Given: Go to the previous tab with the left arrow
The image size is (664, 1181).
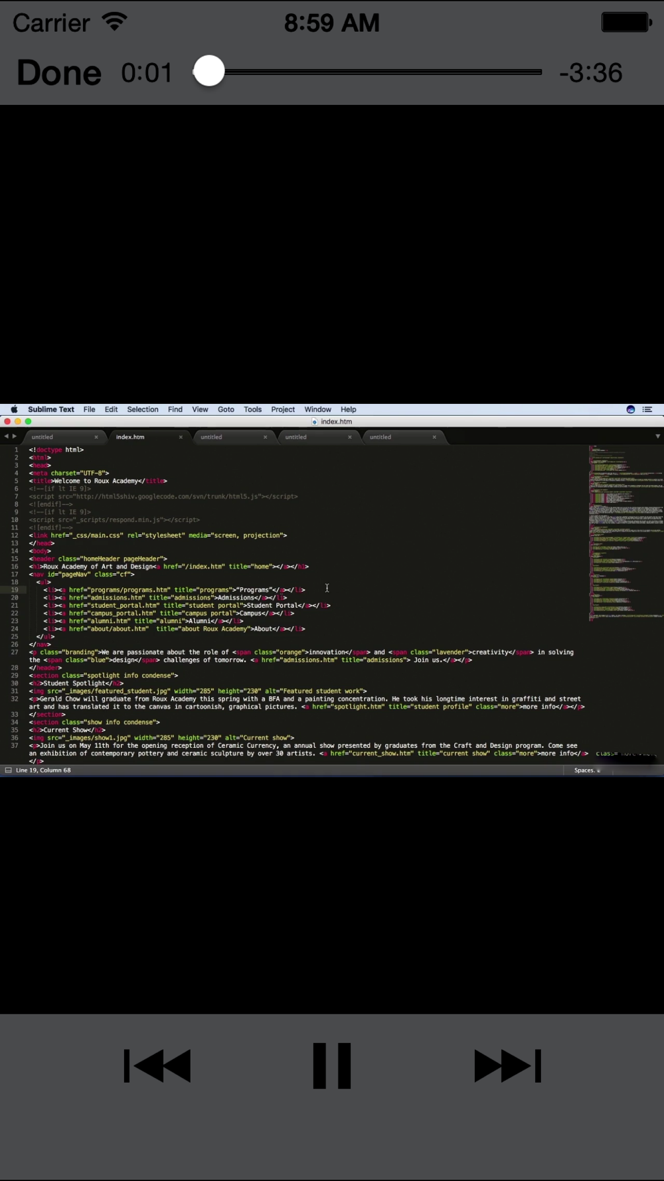Looking at the screenshot, I should [x=6, y=436].
